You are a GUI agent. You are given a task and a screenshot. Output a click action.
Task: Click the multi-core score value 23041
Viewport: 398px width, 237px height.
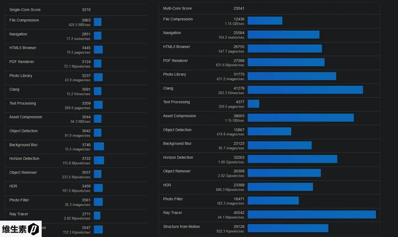[x=237, y=9]
